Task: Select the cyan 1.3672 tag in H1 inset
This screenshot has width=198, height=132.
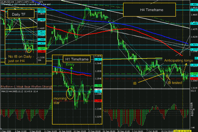Action: pos(98,59)
